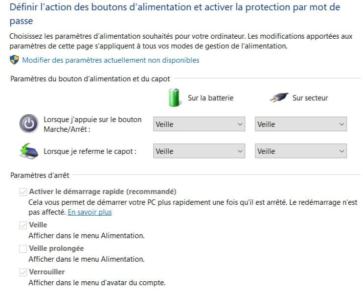Click the green battery icon
This screenshot has width=363, height=294.
click(174, 98)
